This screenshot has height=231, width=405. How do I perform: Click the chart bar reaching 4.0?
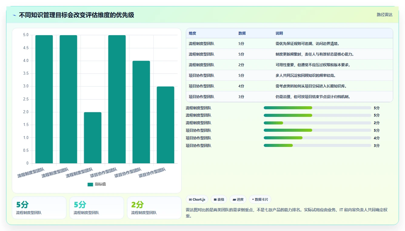click(141, 112)
